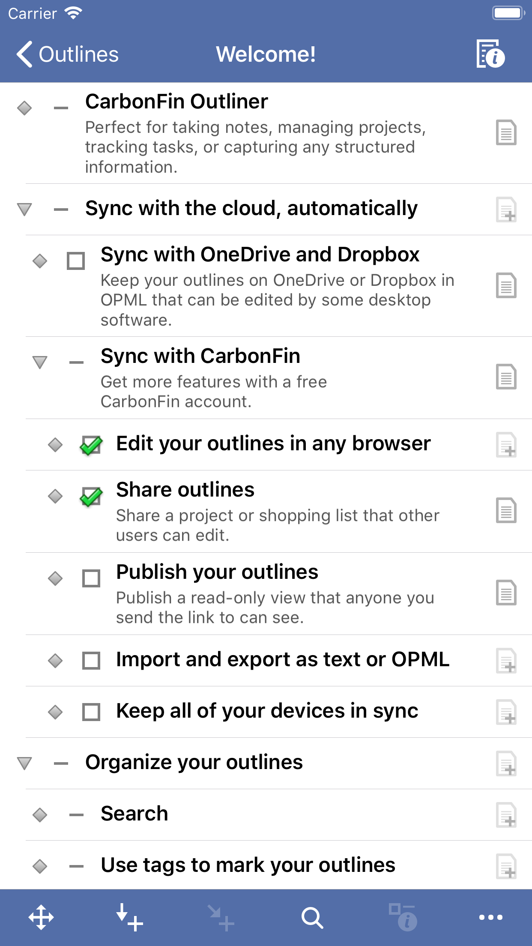Open outline info icon in navigation bar
The width and height of the screenshot is (532, 946).
click(491, 54)
